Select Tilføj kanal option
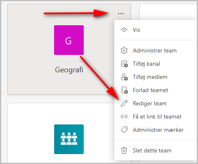 [x=156, y=64]
